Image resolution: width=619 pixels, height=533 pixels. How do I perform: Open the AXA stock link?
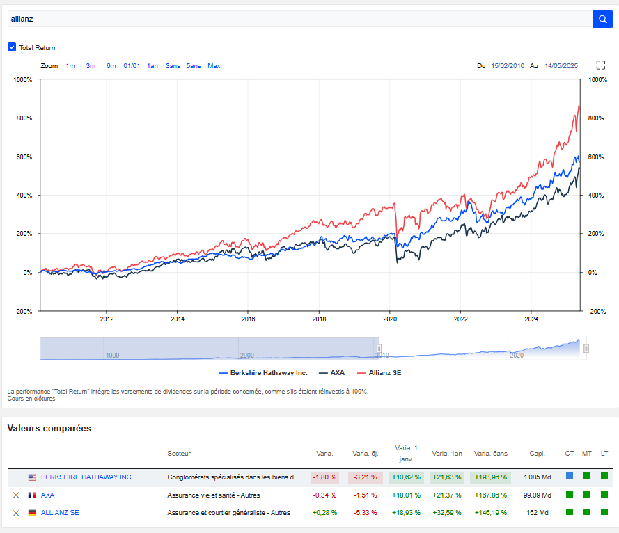(x=48, y=495)
